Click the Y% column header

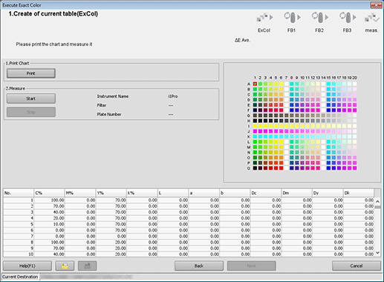tap(111, 193)
